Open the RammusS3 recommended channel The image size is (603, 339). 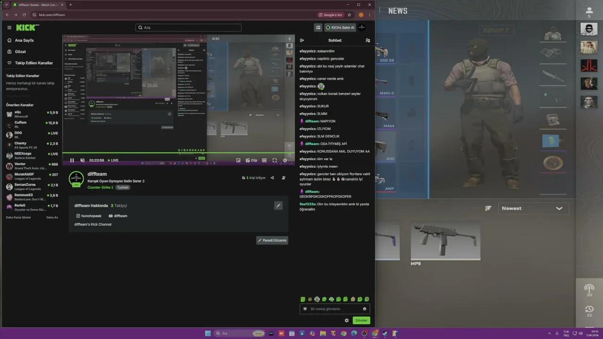(x=32, y=197)
